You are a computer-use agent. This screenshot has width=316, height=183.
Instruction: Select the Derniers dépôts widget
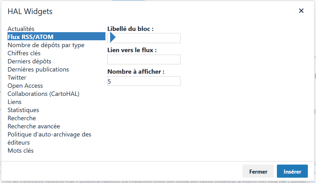click(x=29, y=61)
